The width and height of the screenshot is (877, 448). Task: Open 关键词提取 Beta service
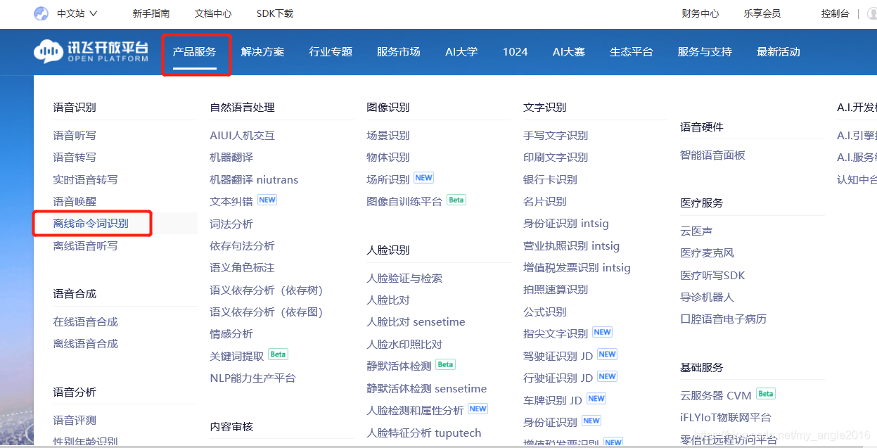[237, 356]
